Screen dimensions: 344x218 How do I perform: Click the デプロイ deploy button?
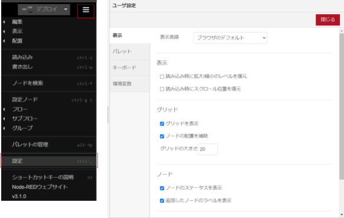coord(40,9)
